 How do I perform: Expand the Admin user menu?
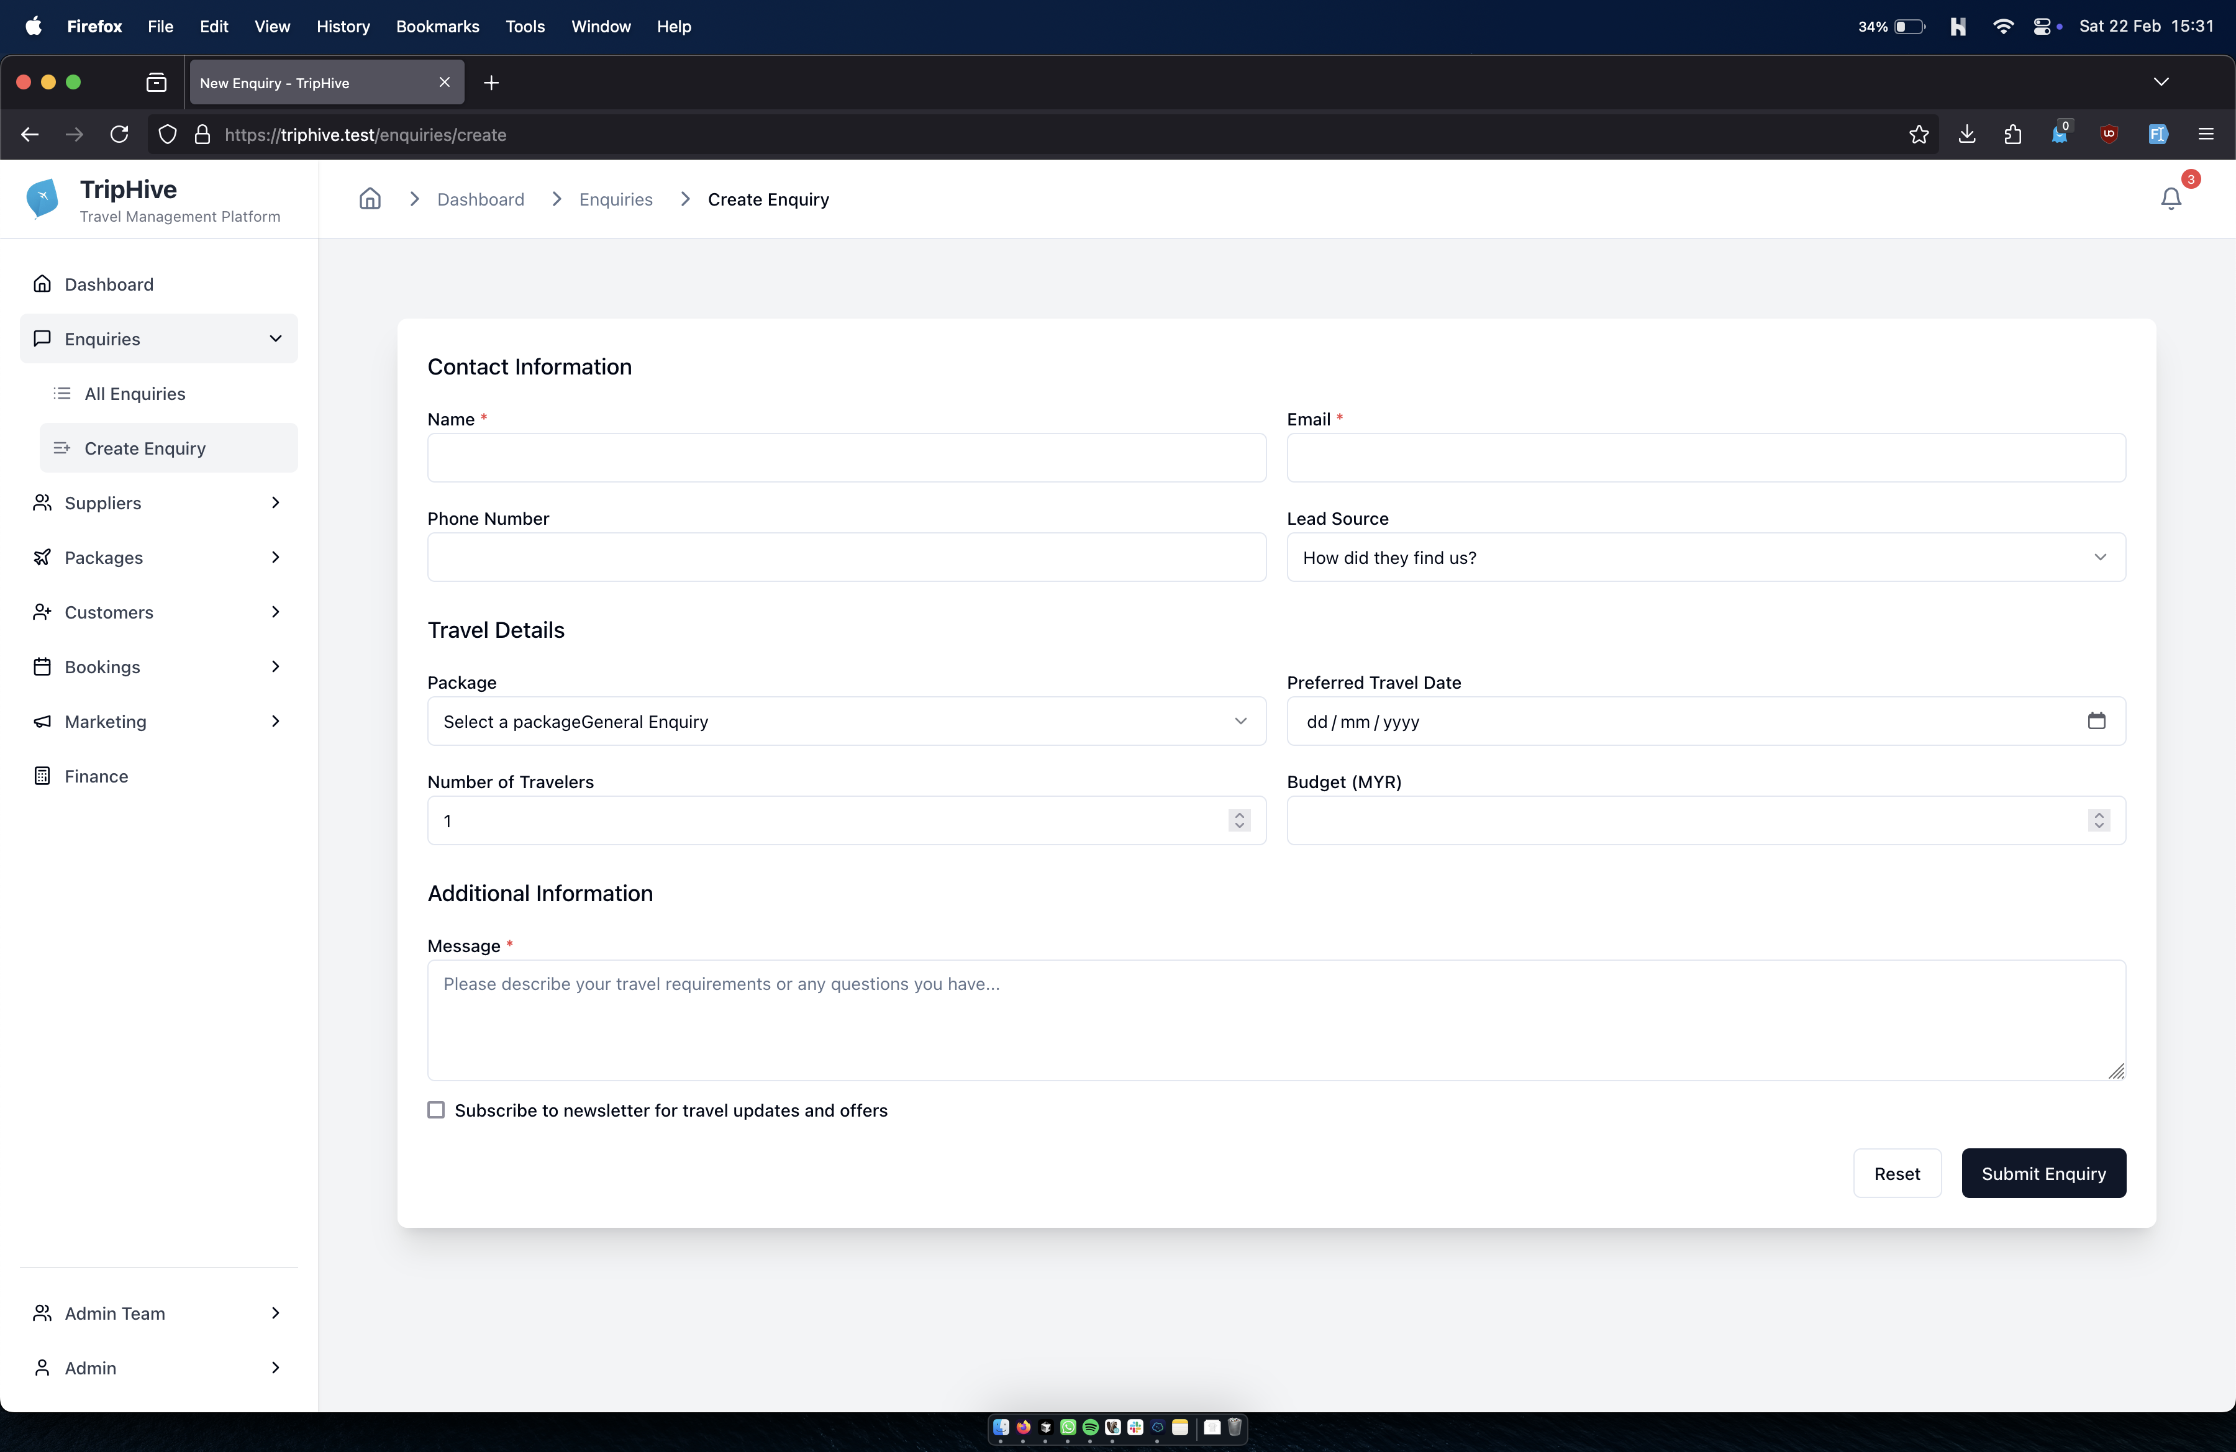(158, 1366)
